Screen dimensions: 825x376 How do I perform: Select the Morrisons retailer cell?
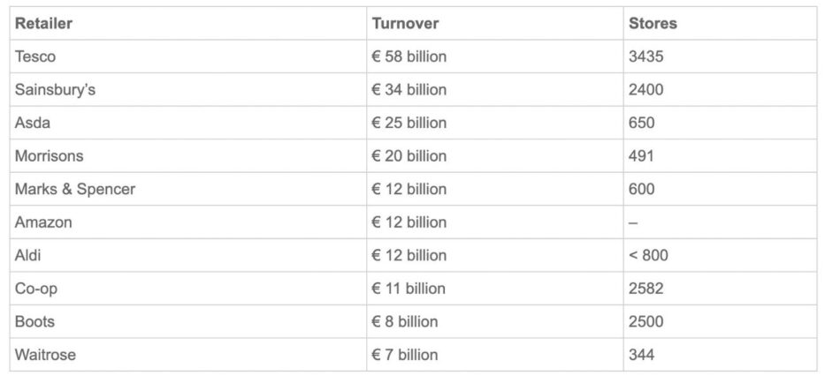(x=50, y=155)
